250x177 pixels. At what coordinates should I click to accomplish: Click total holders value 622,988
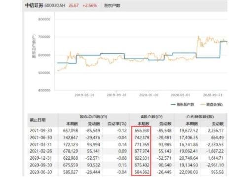pyautogui.click(x=71, y=158)
